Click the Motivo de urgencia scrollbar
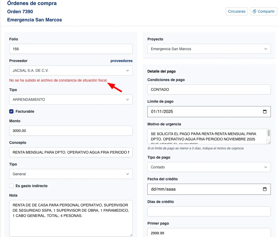Viewport: 279px width, 237px height. pos(269,133)
